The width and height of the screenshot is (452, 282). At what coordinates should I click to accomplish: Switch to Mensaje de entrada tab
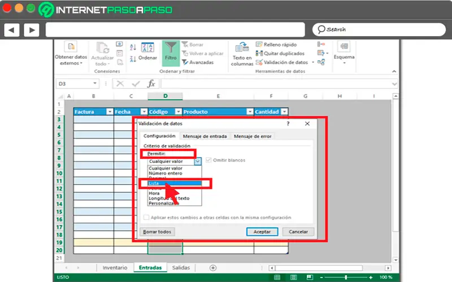coord(205,136)
